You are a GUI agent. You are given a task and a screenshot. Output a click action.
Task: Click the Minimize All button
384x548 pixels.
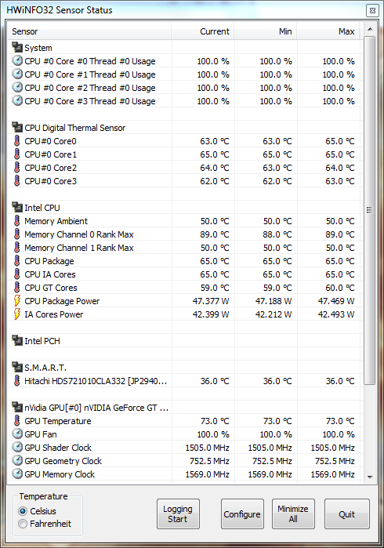[293, 514]
